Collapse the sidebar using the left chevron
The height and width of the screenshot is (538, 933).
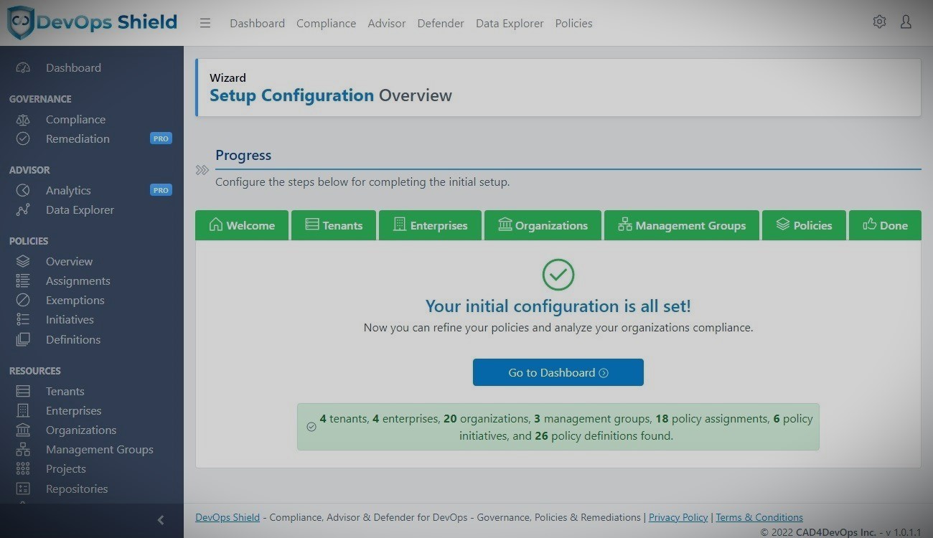point(161,520)
